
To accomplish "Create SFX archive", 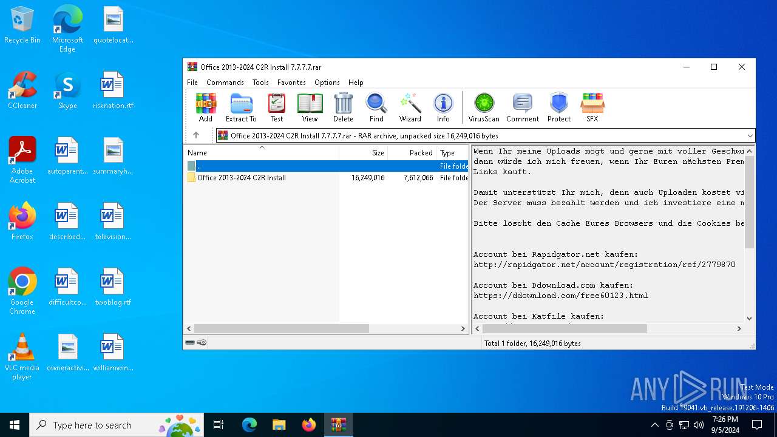I will pos(592,107).
